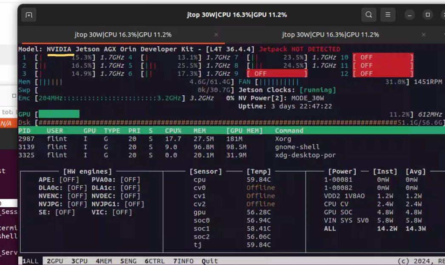Click the Jetpack NOT DETECTED warning

[x=300, y=49]
